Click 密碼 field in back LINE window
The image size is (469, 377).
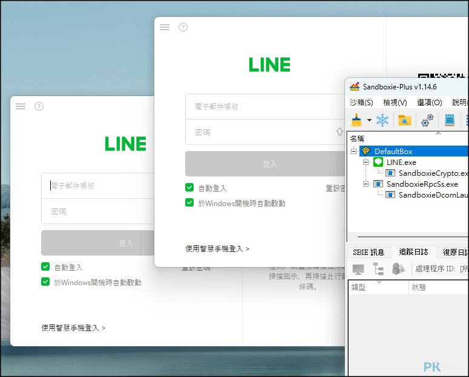point(97,211)
